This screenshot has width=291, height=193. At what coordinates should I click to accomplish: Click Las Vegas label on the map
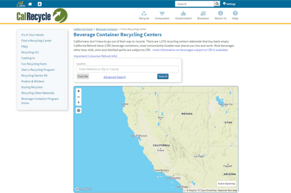click(x=199, y=156)
